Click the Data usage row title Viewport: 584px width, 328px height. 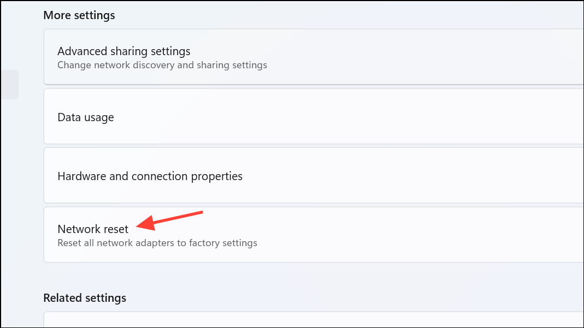(86, 117)
